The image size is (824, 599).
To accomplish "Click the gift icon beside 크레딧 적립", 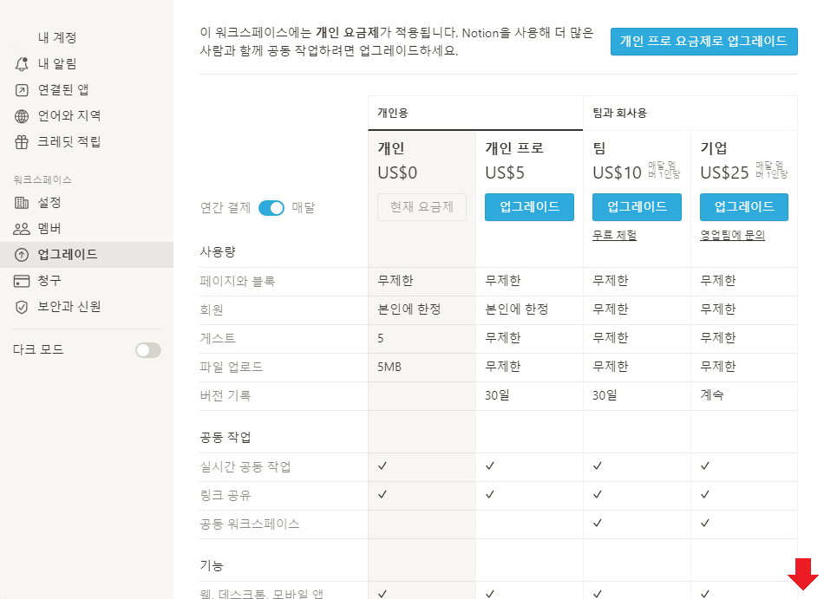I will pos(22,142).
